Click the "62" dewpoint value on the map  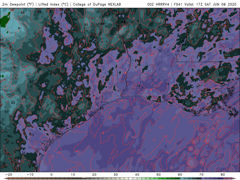point(86,25)
